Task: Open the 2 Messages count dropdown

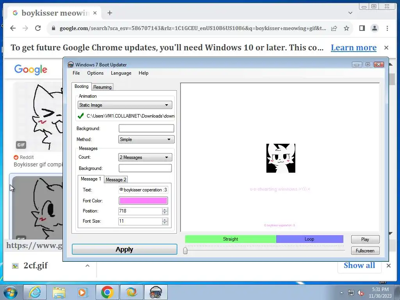Action: pos(145,157)
